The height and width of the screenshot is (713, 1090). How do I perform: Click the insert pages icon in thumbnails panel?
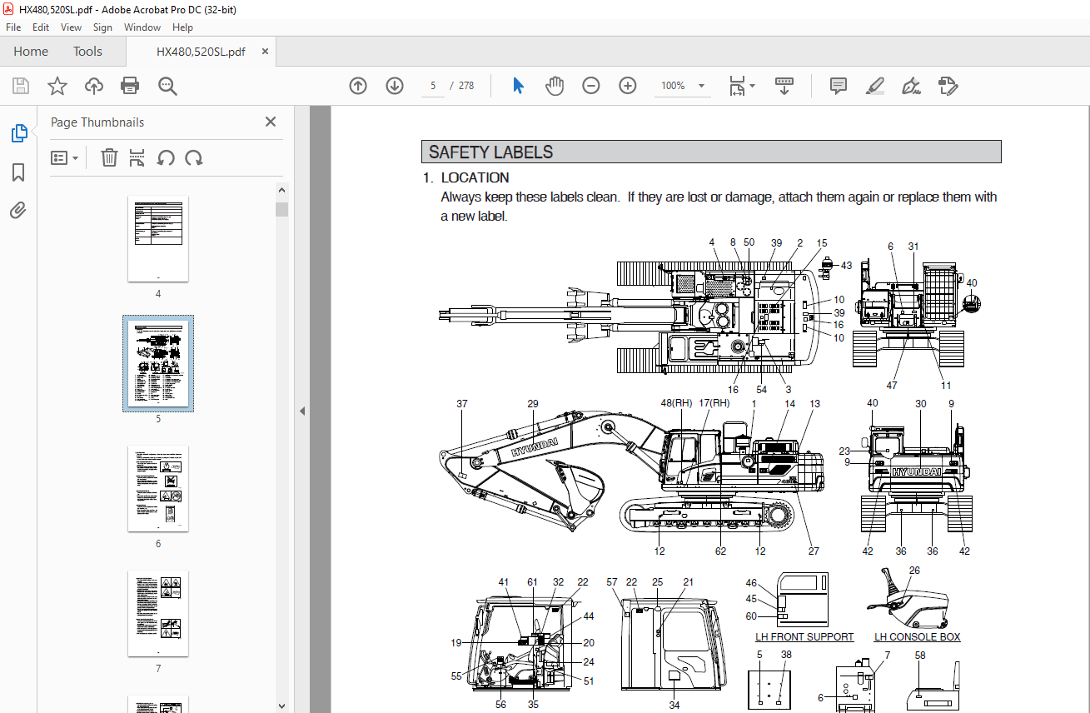[x=137, y=157]
